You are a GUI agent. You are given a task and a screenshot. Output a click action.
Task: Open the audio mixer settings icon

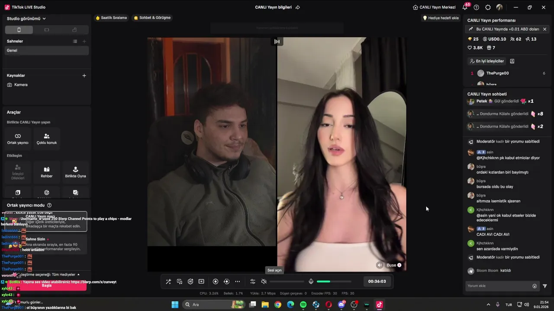pos(253,282)
